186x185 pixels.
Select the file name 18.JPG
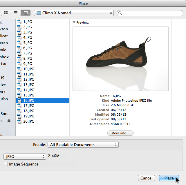(29, 111)
